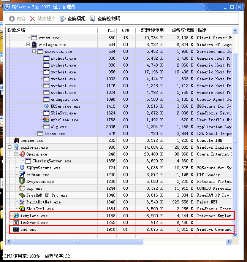
Task: Select the cfp.exe Comodo firewall icon
Action: click(x=22, y=188)
